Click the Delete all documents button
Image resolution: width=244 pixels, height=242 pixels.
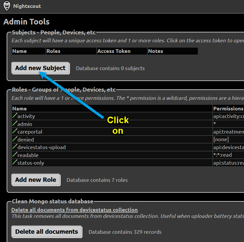(47, 232)
